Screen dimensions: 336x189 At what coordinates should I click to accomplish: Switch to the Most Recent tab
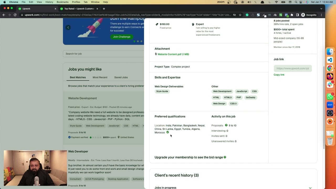100,77
